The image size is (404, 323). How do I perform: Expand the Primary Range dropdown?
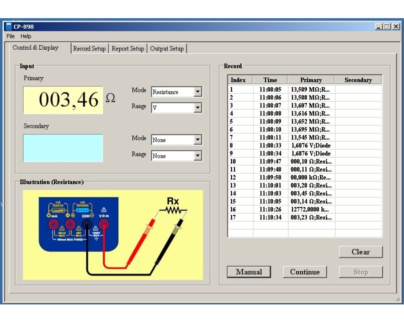[x=198, y=108]
